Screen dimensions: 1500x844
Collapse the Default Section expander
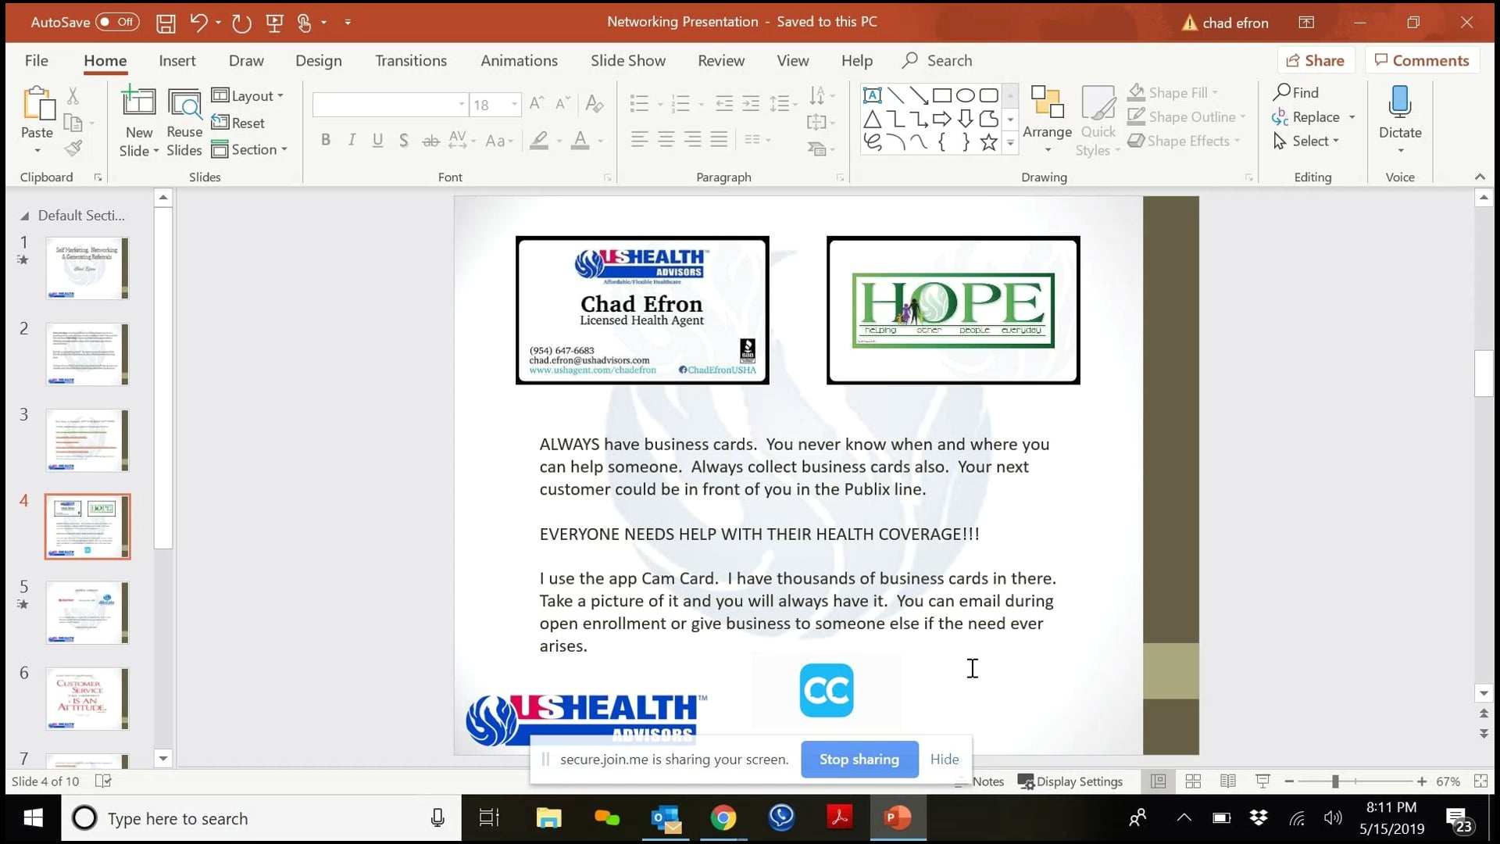[x=24, y=216]
